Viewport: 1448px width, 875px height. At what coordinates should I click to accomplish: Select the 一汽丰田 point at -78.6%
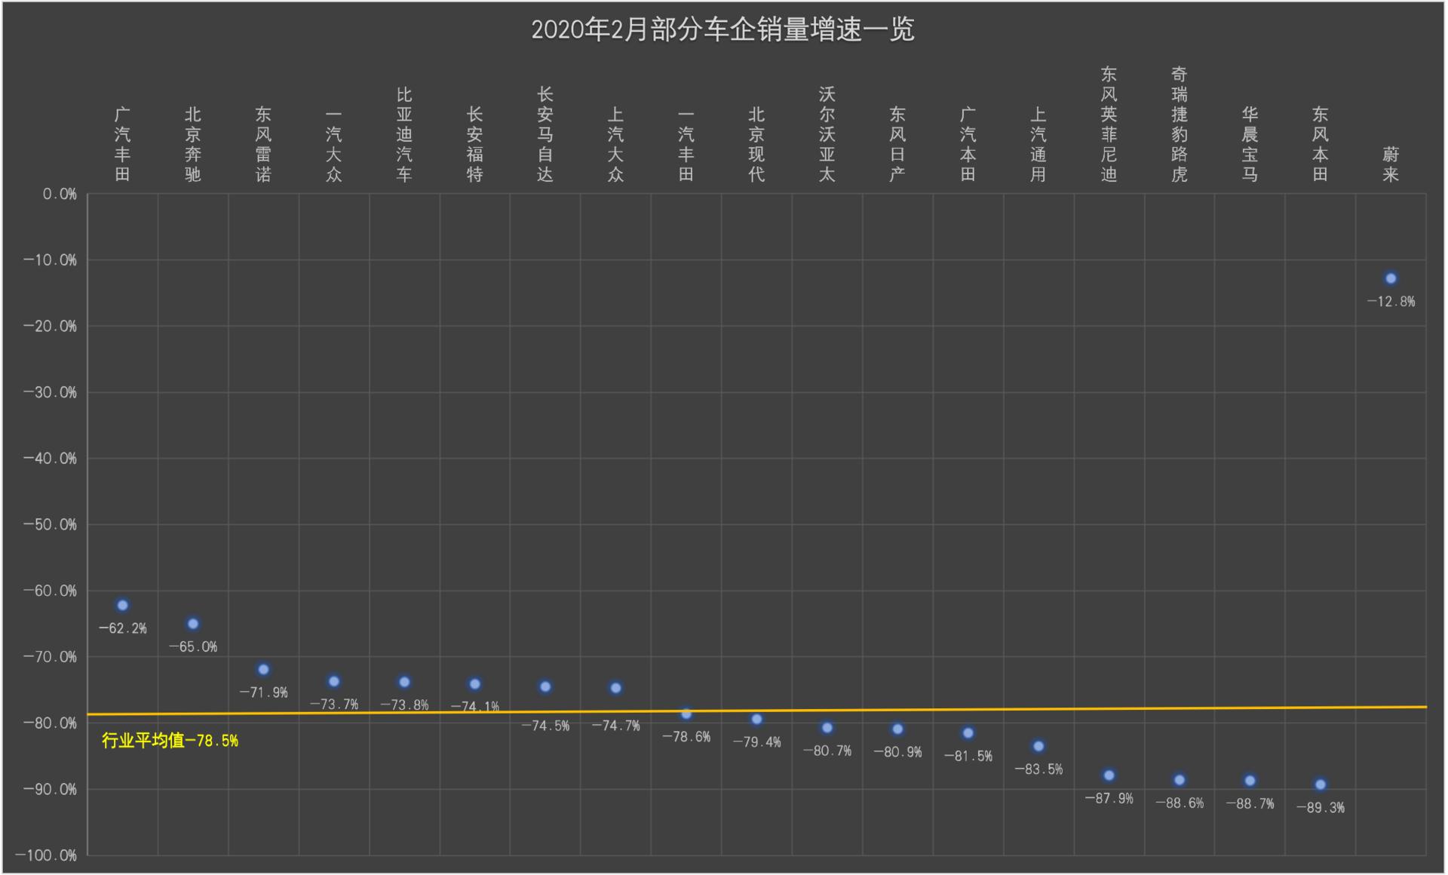tap(686, 714)
